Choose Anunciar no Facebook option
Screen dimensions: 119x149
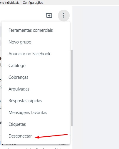click(36, 54)
